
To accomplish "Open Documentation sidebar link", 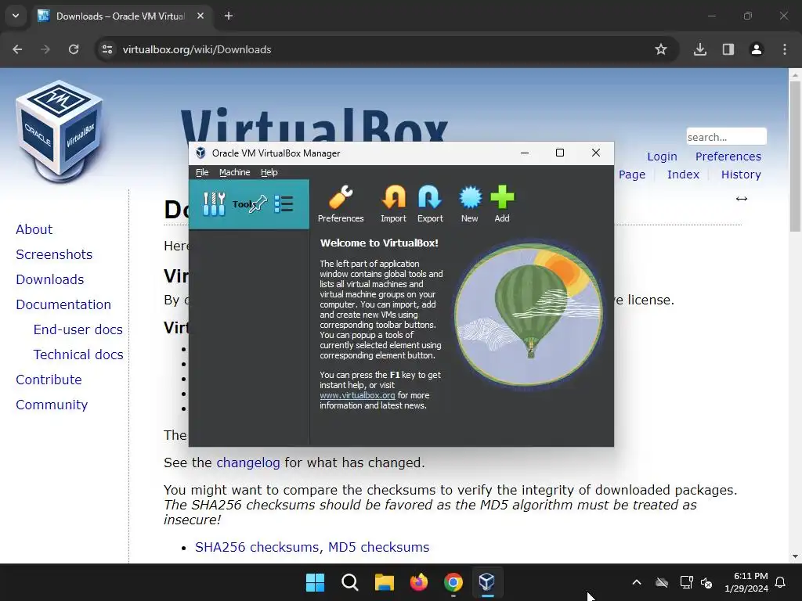I will click(63, 304).
